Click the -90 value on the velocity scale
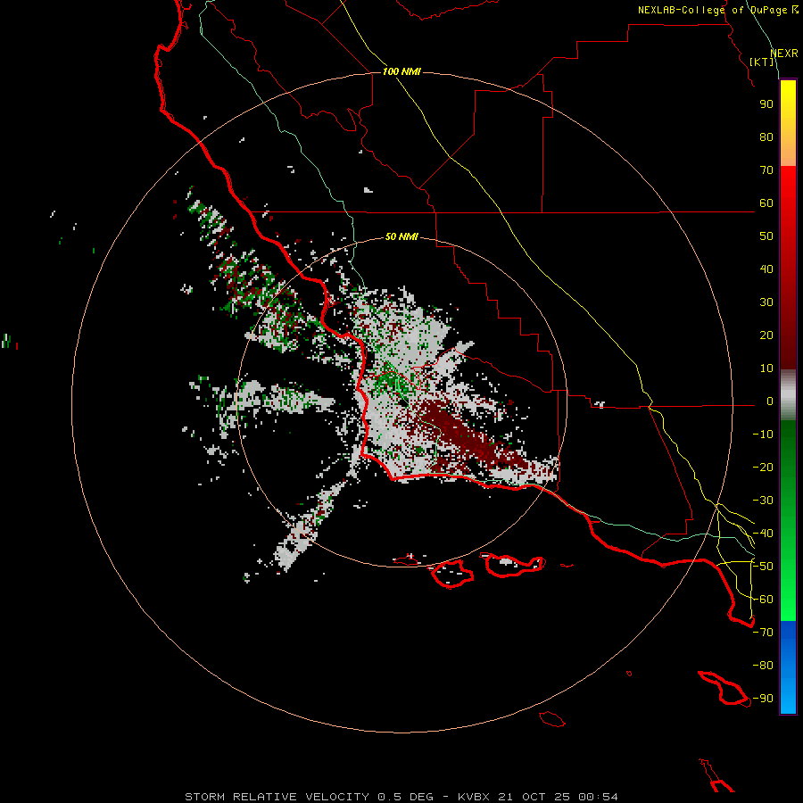Screen dimensions: 803x803 pos(763,699)
